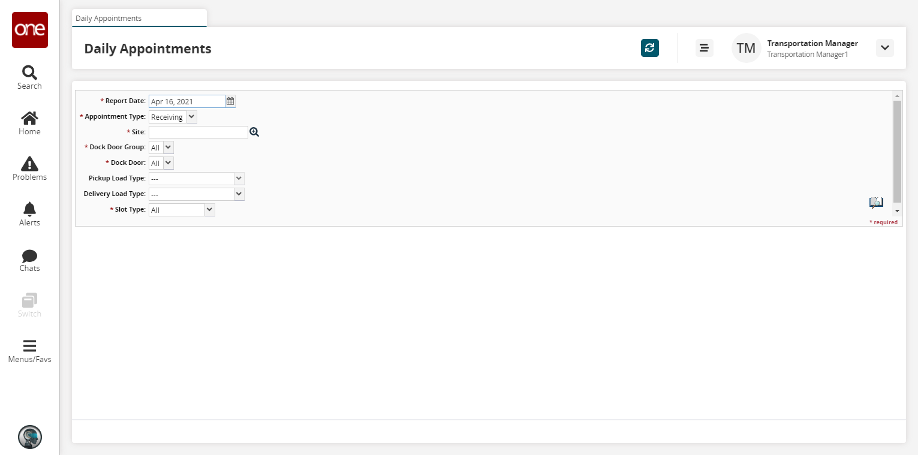Select the Daily Appointments tab
The image size is (918, 455).
(x=109, y=19)
